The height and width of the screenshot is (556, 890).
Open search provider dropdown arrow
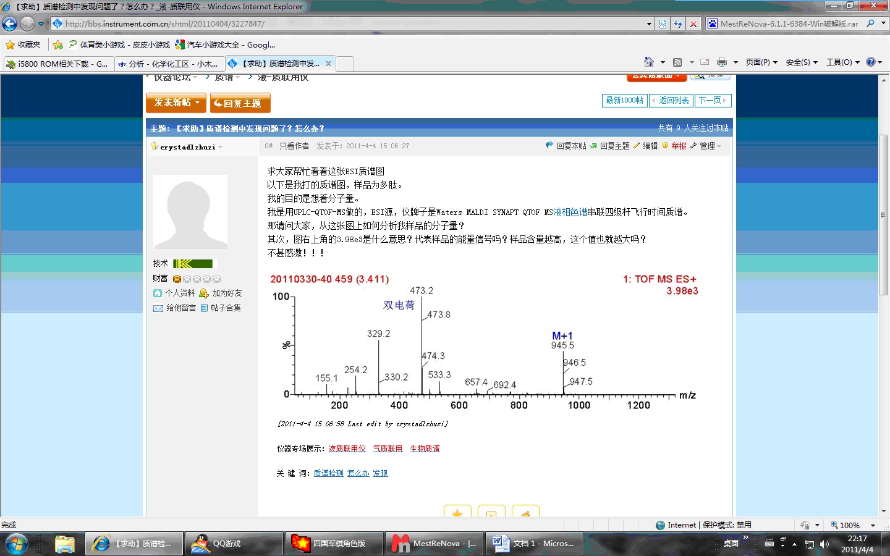click(883, 23)
